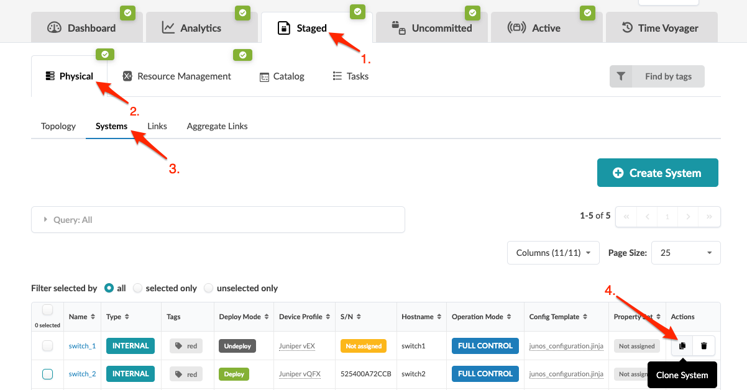Click the Create System button
This screenshot has height=390, width=747.
[x=658, y=173]
